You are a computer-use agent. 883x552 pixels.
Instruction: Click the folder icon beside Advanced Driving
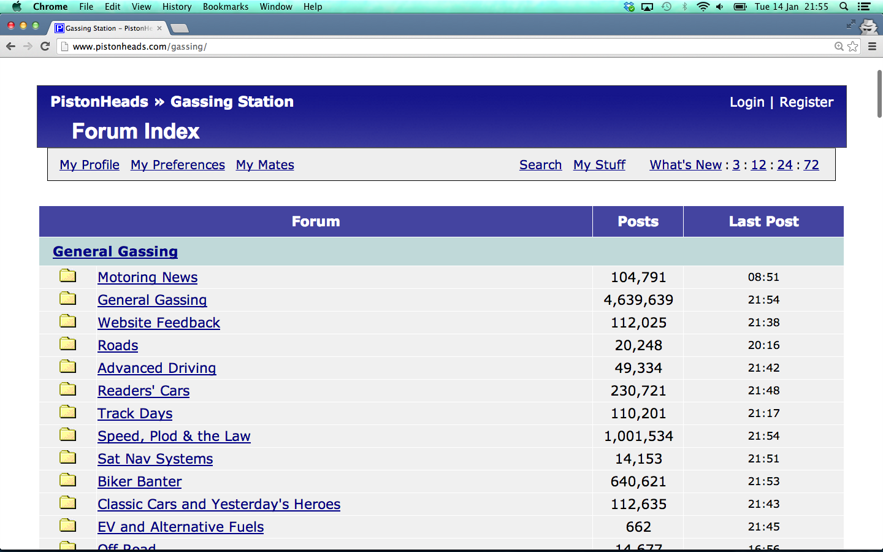pos(68,367)
